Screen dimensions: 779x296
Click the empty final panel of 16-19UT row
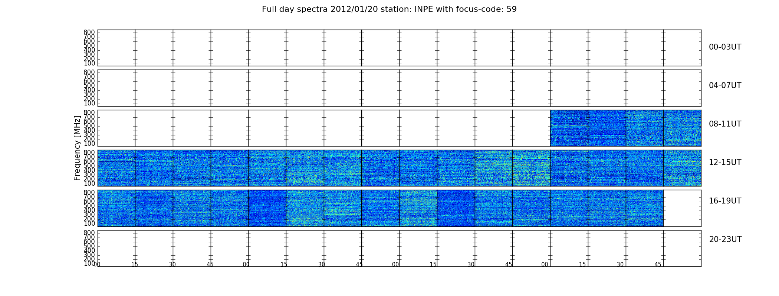coord(682,208)
